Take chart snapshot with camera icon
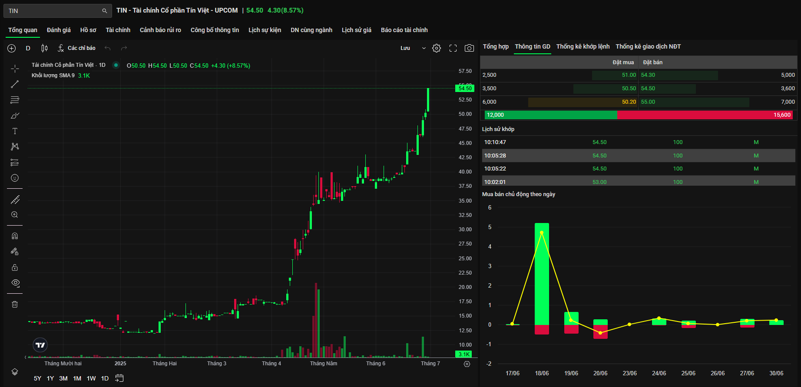801x387 pixels. [x=469, y=48]
